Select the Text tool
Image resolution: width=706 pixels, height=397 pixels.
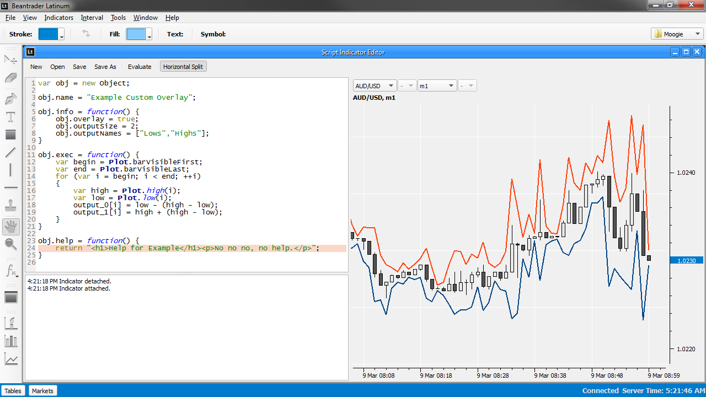(10, 117)
